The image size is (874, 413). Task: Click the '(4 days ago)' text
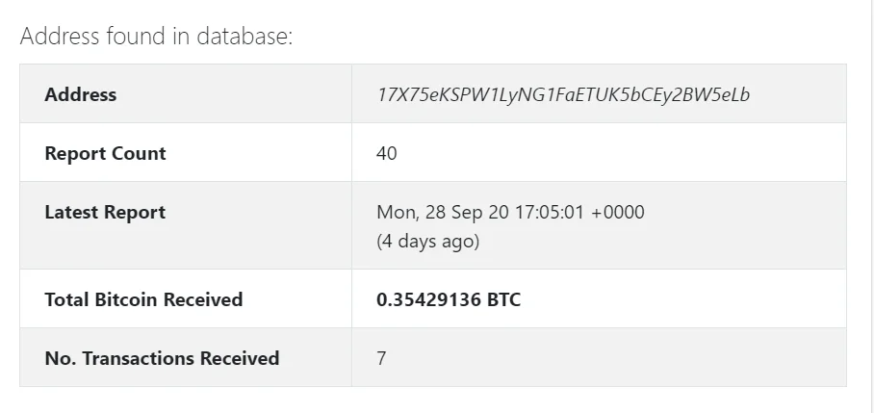tap(427, 241)
